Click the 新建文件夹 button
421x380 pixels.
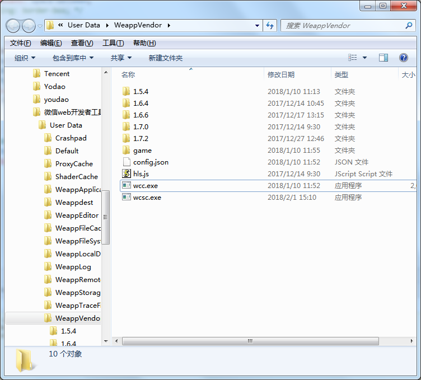click(166, 58)
